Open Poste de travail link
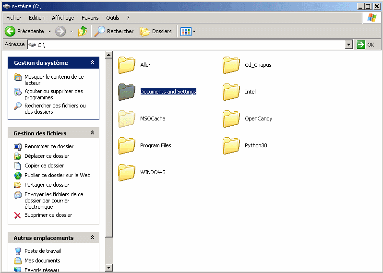 click(43, 251)
